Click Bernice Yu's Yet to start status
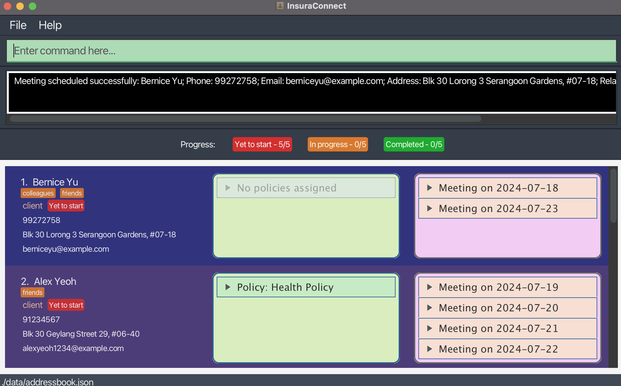621x386 pixels. point(66,206)
